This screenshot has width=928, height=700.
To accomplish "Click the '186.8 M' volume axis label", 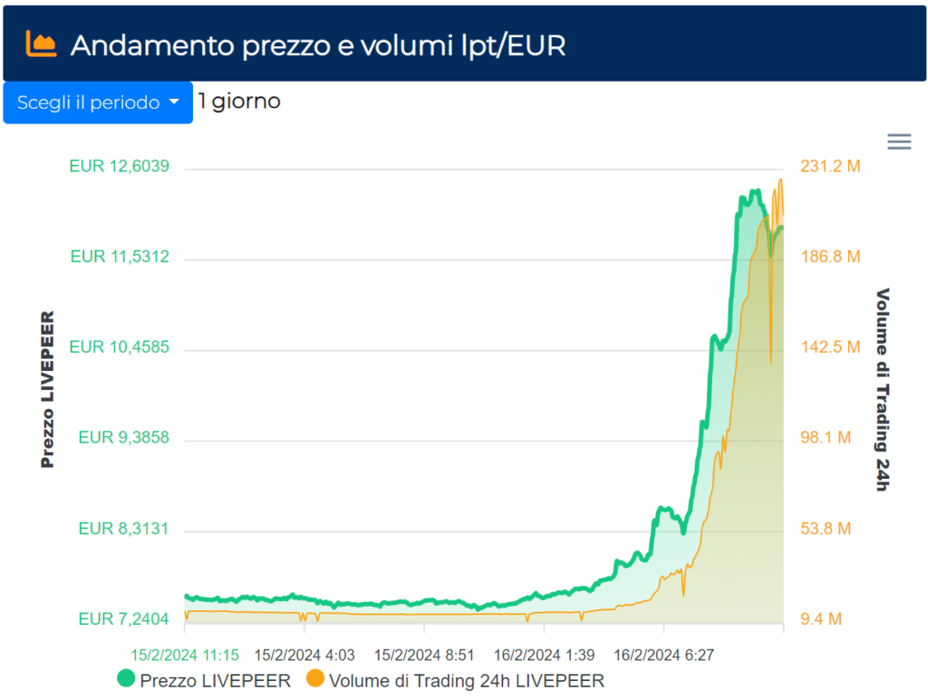I will click(830, 257).
